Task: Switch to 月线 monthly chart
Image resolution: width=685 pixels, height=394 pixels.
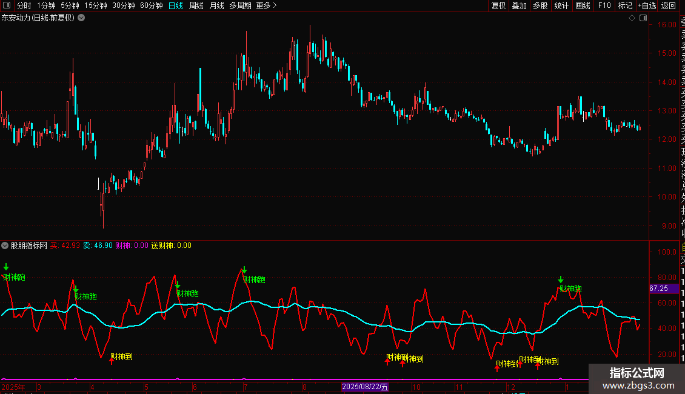Action: click(216, 5)
